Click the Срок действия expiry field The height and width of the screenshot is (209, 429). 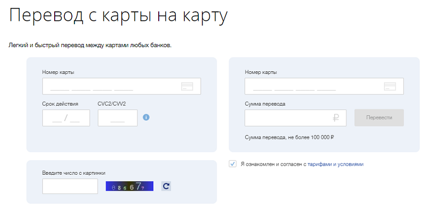coord(66,118)
